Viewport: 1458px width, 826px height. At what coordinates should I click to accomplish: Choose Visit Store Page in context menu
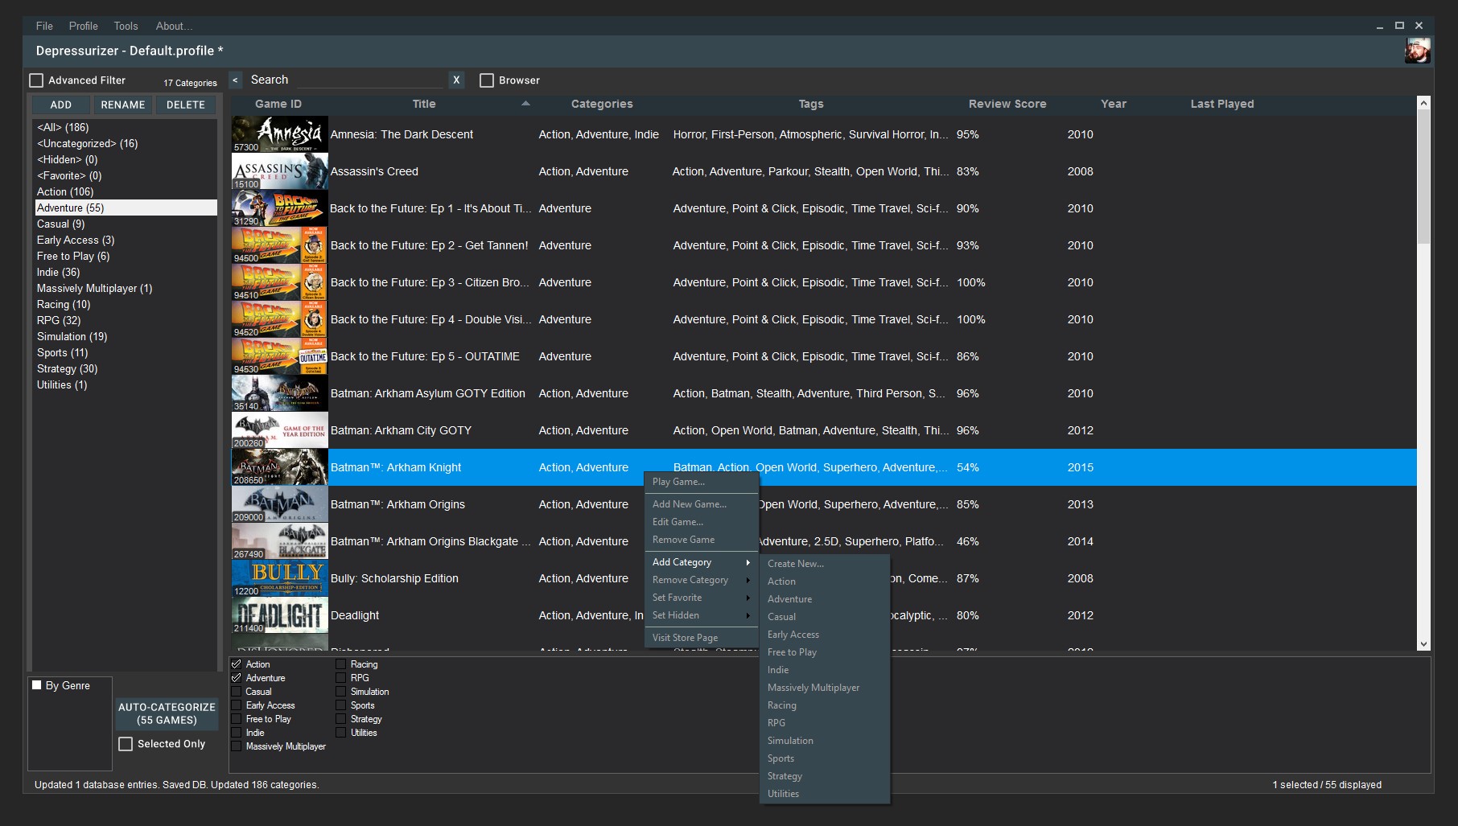pos(701,638)
